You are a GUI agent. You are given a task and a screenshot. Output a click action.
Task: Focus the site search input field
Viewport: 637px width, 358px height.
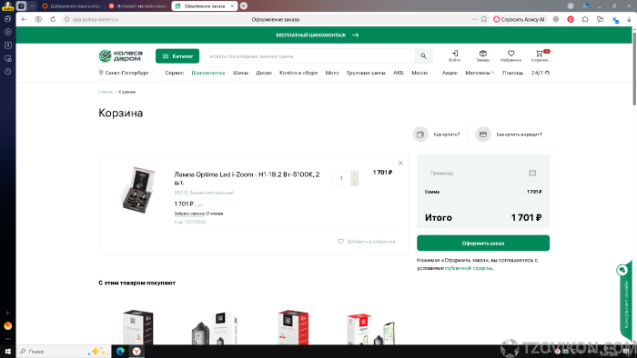tap(309, 56)
